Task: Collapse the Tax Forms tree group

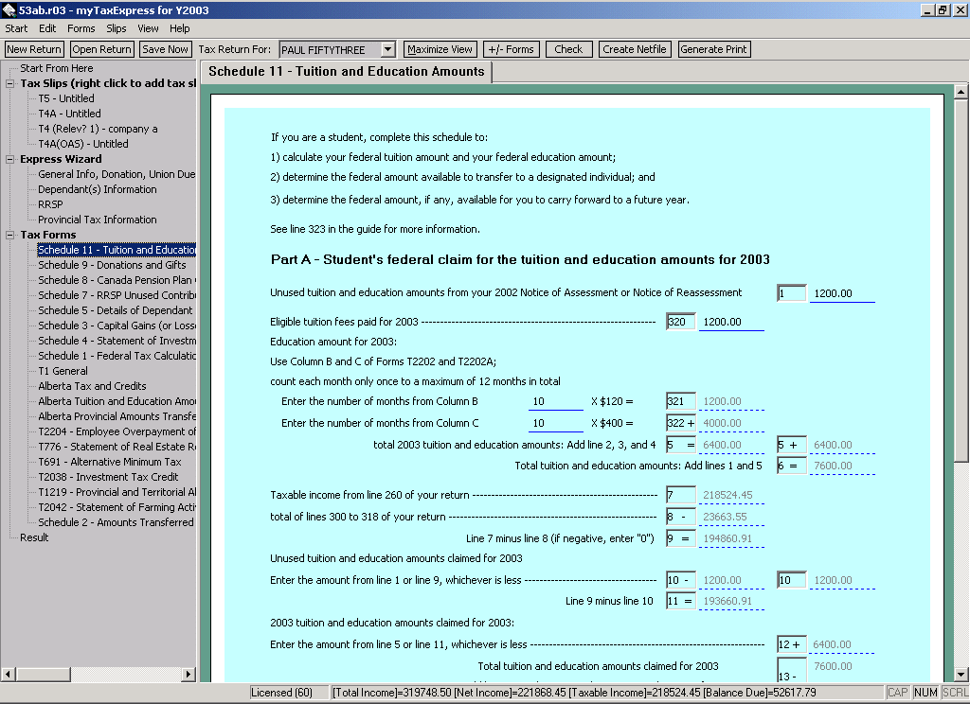Action: (10, 235)
